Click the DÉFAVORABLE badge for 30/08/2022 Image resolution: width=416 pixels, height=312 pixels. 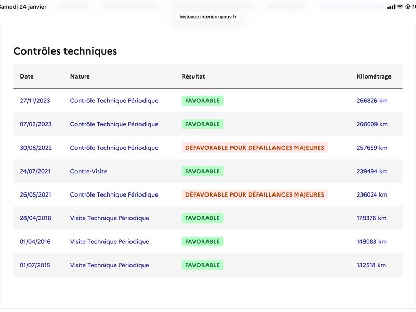point(255,148)
